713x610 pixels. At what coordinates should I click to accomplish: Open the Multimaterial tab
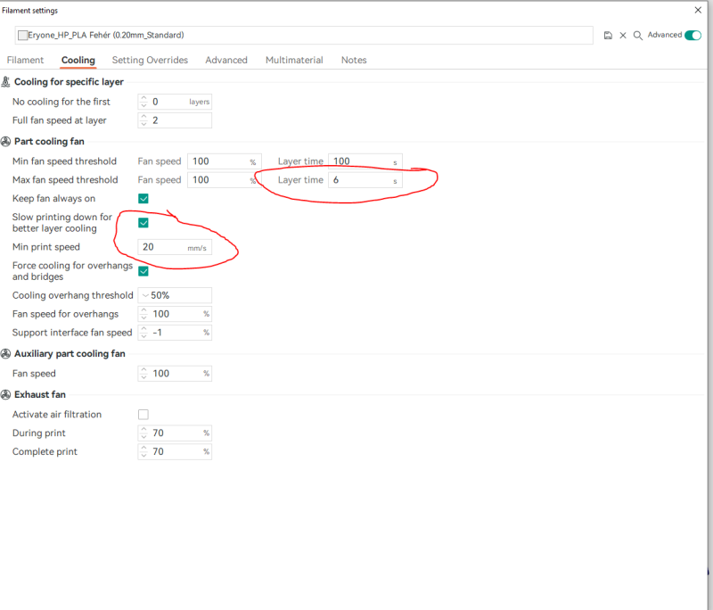click(x=294, y=60)
